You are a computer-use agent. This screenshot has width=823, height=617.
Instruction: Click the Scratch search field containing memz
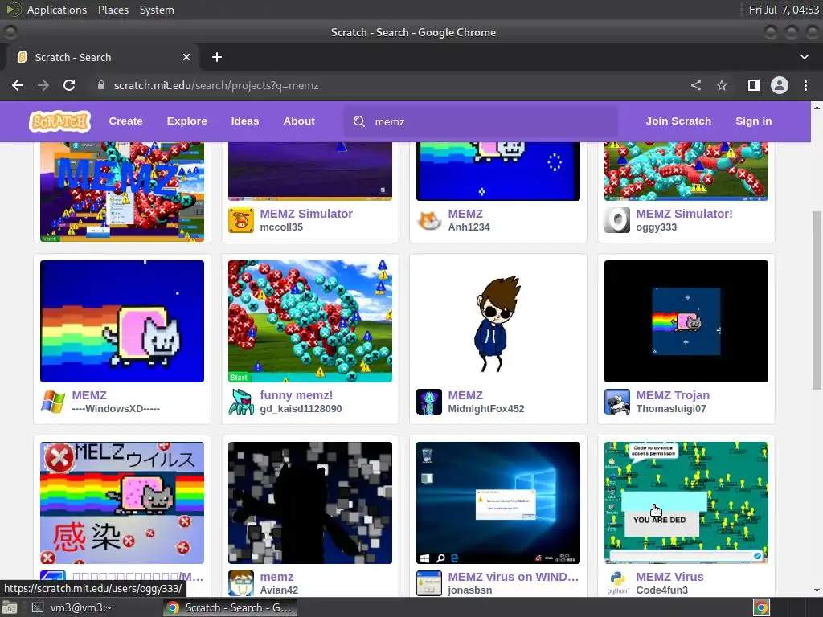click(x=481, y=122)
